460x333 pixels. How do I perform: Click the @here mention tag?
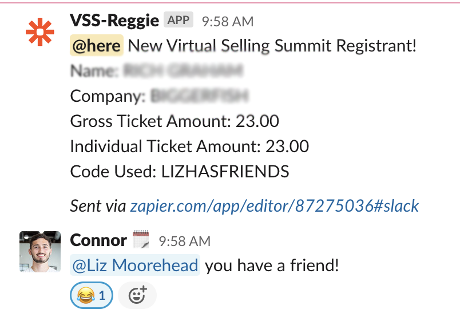click(x=97, y=45)
